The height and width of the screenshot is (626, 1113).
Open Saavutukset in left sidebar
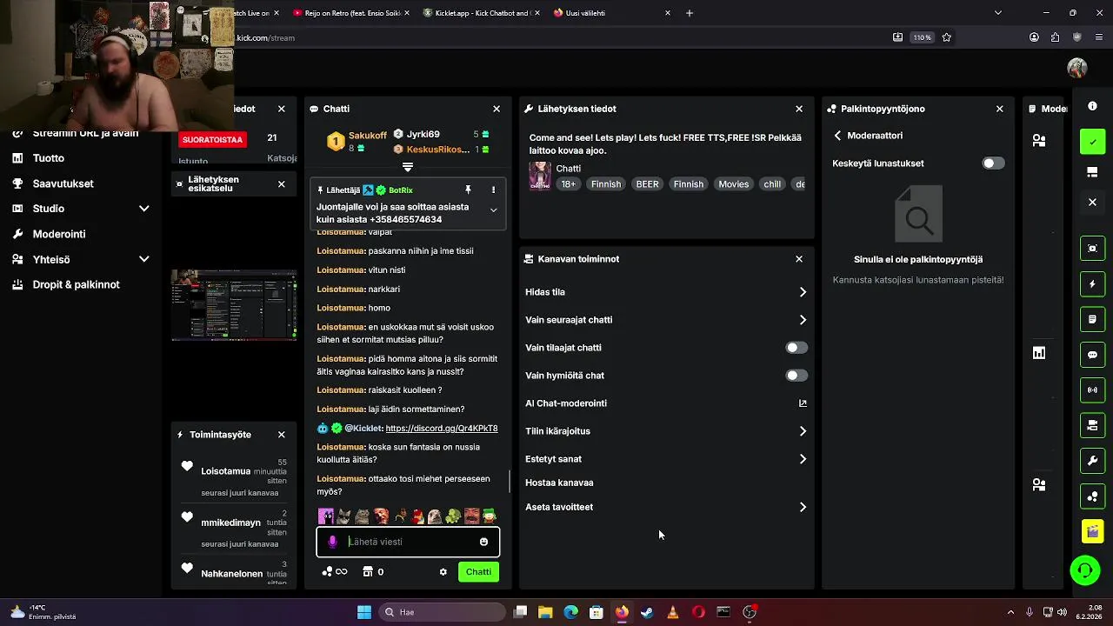click(x=63, y=183)
